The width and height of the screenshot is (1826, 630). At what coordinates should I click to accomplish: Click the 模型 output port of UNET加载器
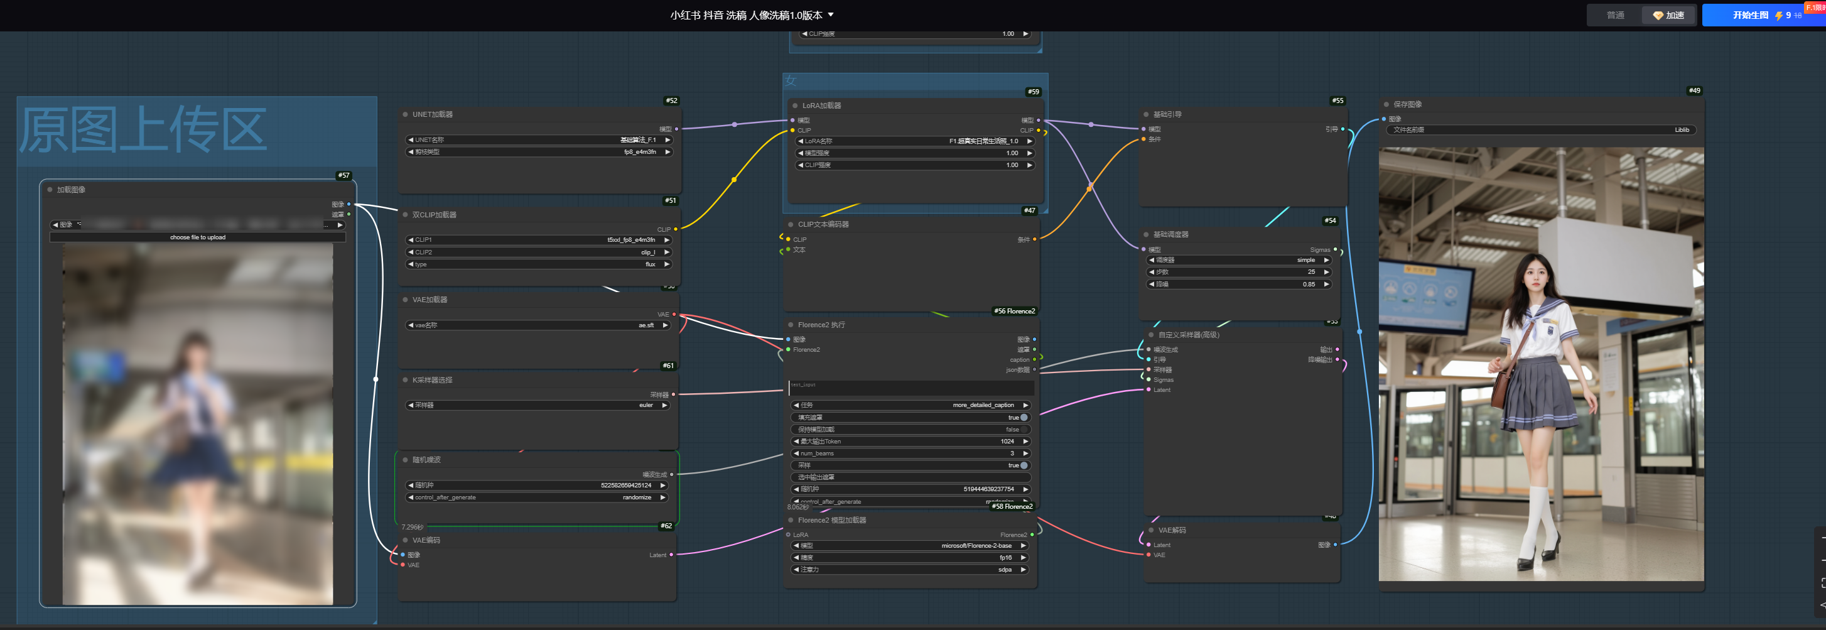[676, 129]
